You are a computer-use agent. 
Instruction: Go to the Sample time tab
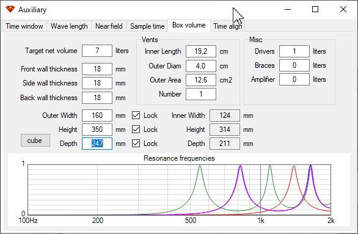coord(147,26)
